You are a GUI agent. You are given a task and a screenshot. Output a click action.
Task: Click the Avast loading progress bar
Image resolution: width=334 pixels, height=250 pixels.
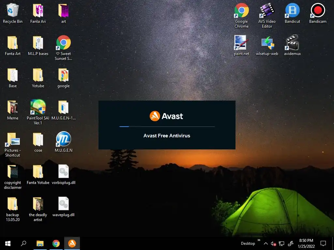(167, 127)
